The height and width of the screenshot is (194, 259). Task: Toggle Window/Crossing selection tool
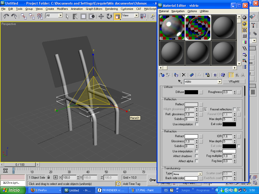[92, 16]
